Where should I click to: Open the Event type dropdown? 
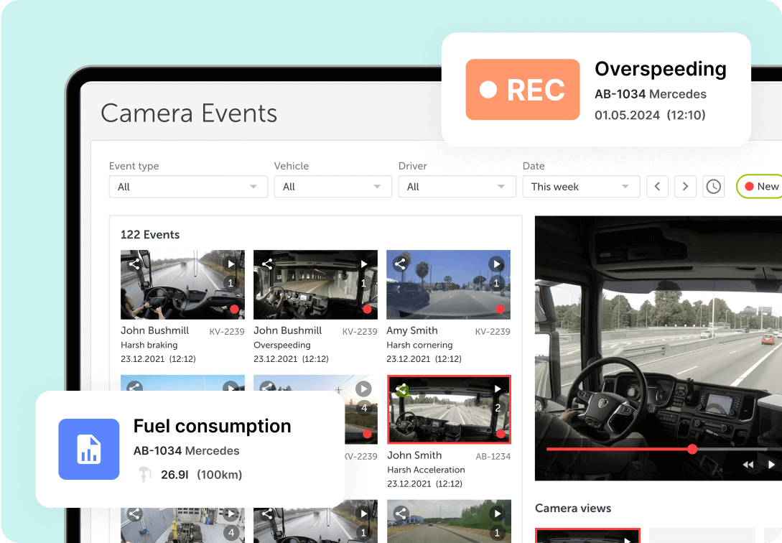pos(188,187)
